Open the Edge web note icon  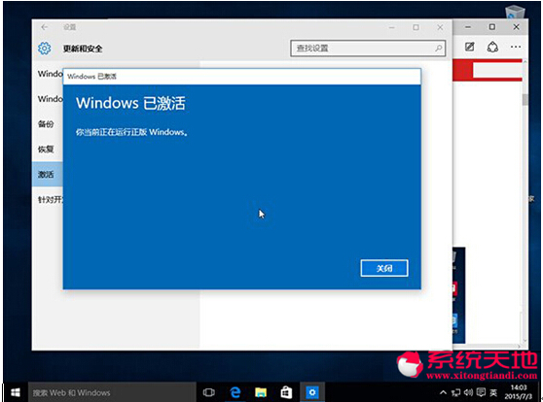[x=469, y=47]
